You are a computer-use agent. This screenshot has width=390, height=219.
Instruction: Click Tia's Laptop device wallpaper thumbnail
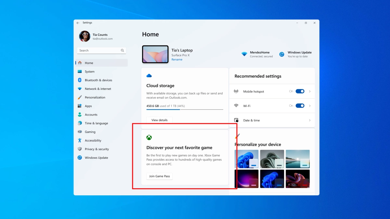[155, 54]
